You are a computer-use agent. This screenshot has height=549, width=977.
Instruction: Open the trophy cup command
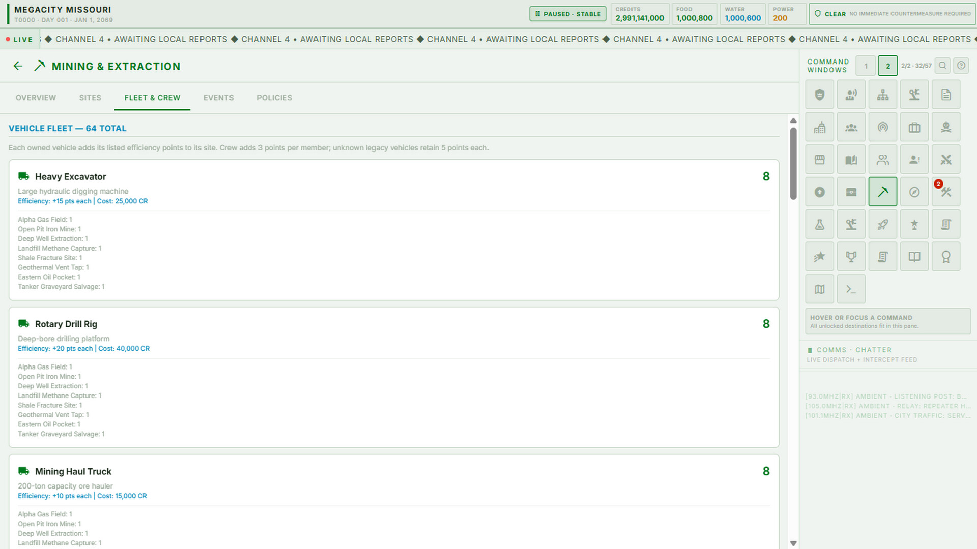[x=851, y=257]
